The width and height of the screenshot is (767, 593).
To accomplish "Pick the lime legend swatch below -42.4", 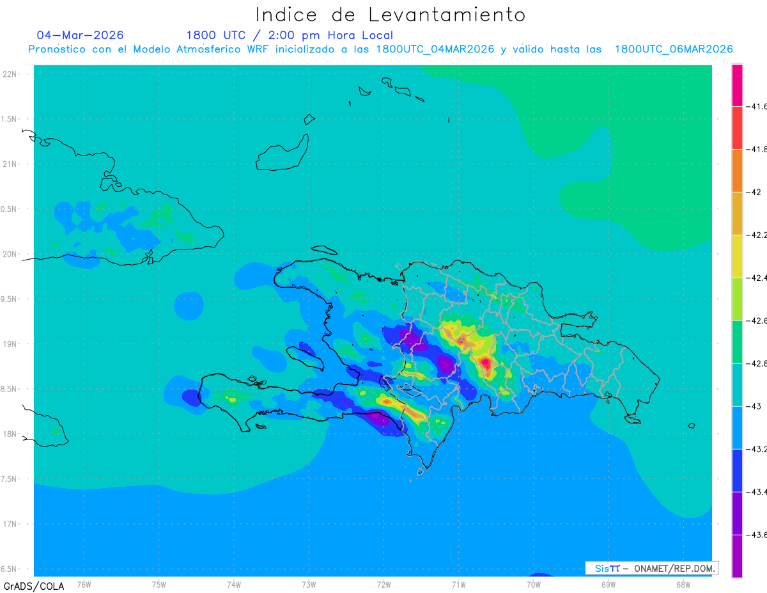I will pyautogui.click(x=737, y=299).
